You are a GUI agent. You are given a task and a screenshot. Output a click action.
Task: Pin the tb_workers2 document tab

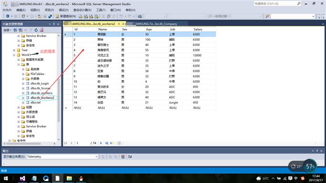pyautogui.click(x=119, y=24)
